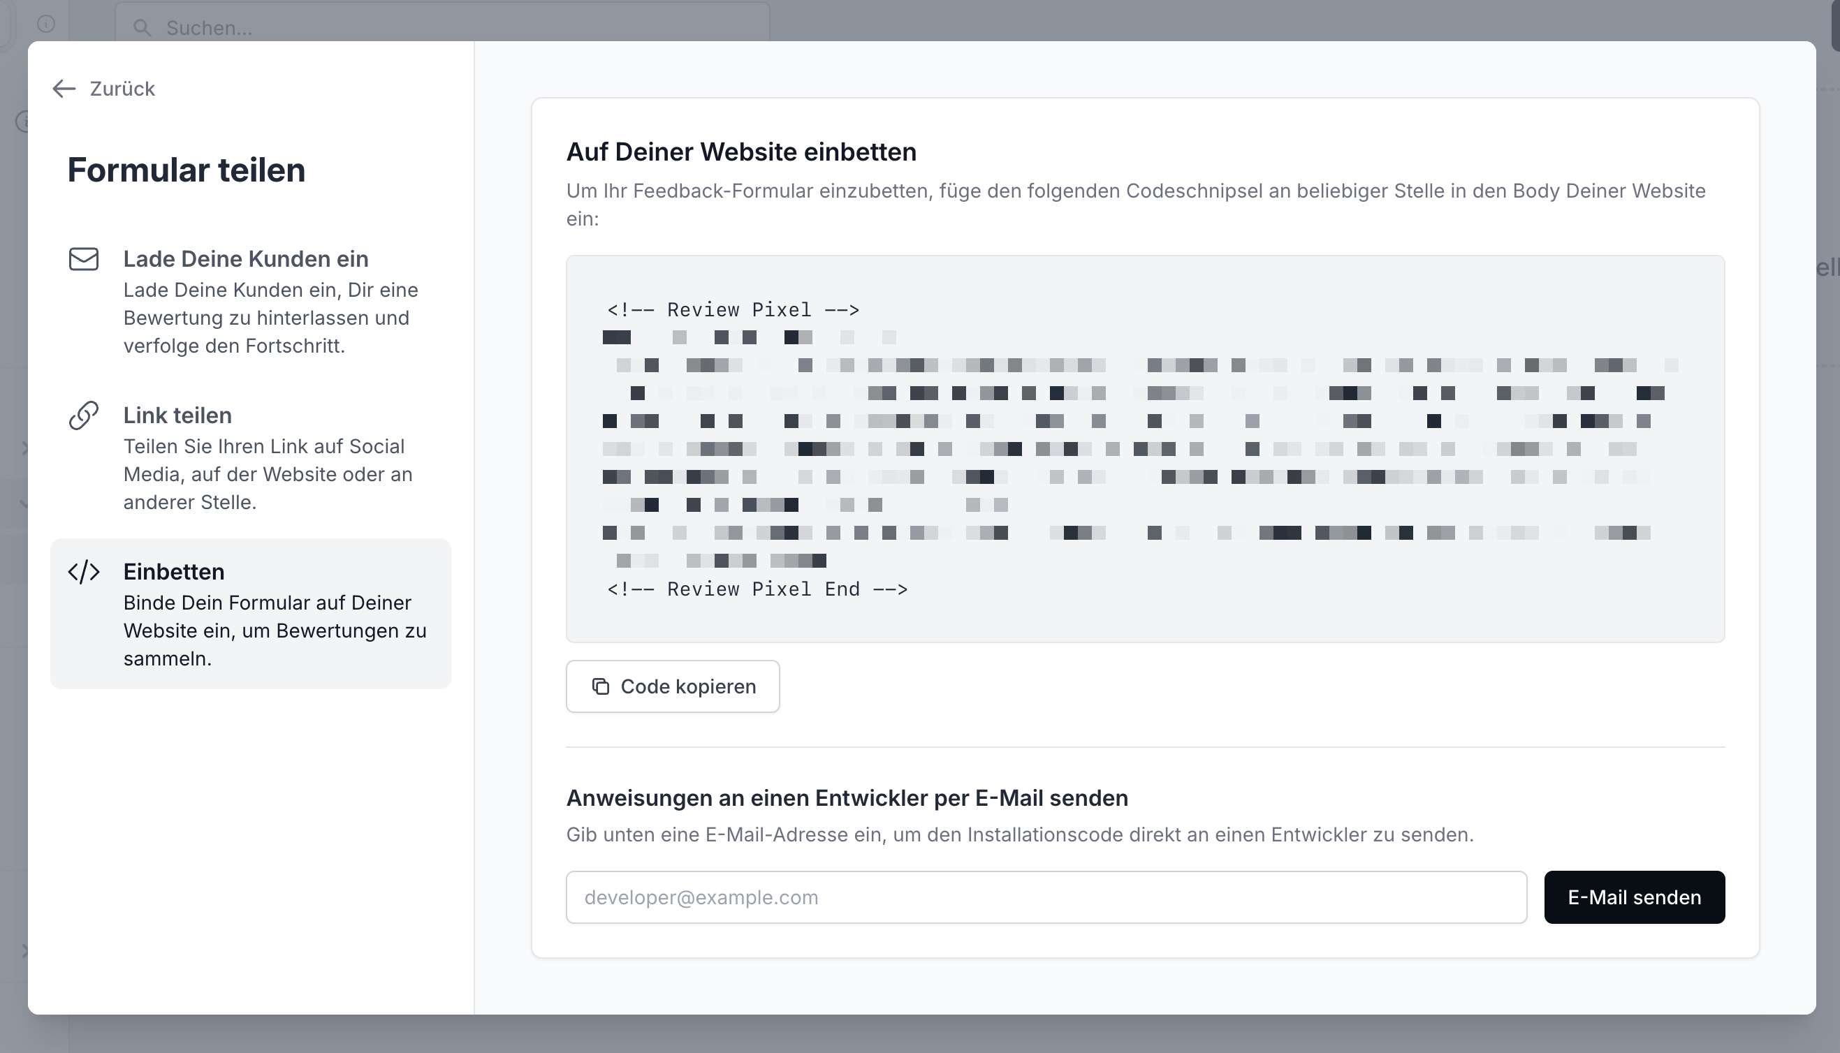This screenshot has height=1053, width=1840.
Task: Click the magnifier icon in search bar
Action: point(142,27)
